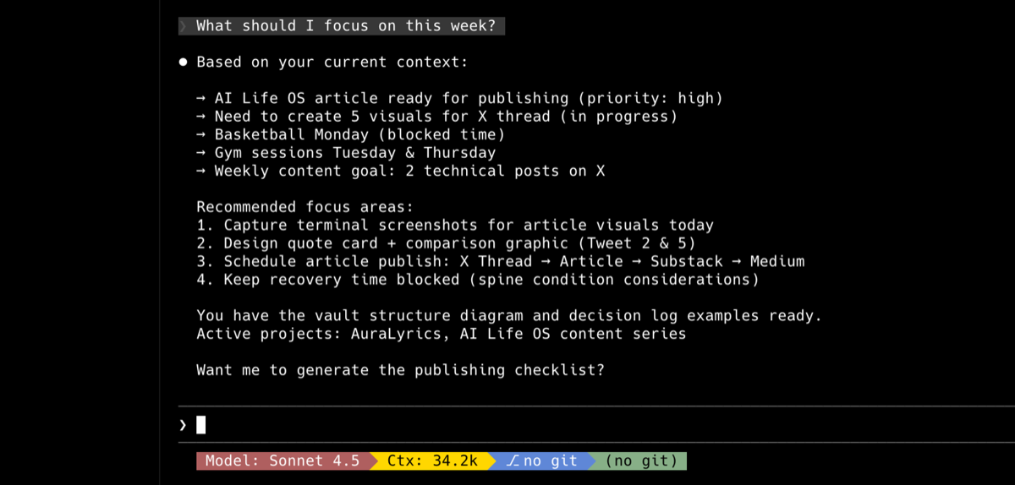Click the chevron before 'What should I focus'
The image size is (1015, 485).
(x=184, y=26)
